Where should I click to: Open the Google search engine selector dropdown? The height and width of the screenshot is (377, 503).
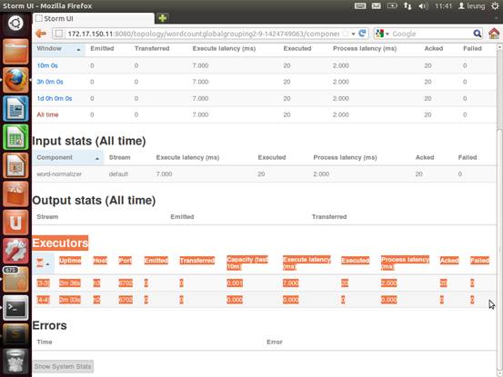point(382,34)
